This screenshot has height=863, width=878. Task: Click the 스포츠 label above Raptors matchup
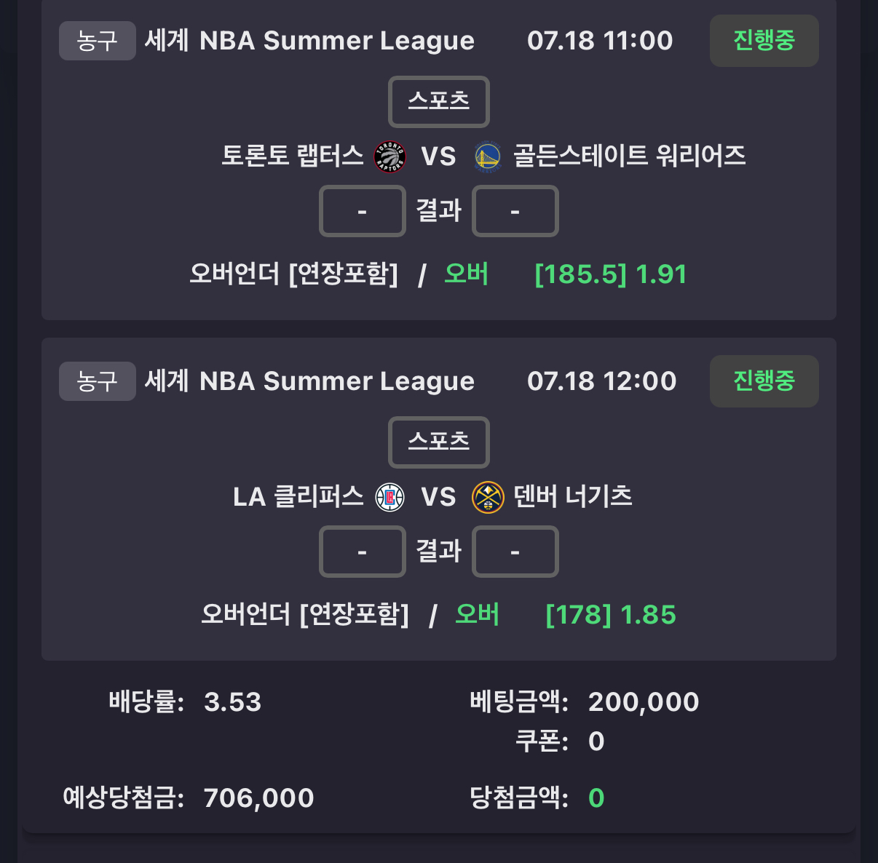click(439, 101)
